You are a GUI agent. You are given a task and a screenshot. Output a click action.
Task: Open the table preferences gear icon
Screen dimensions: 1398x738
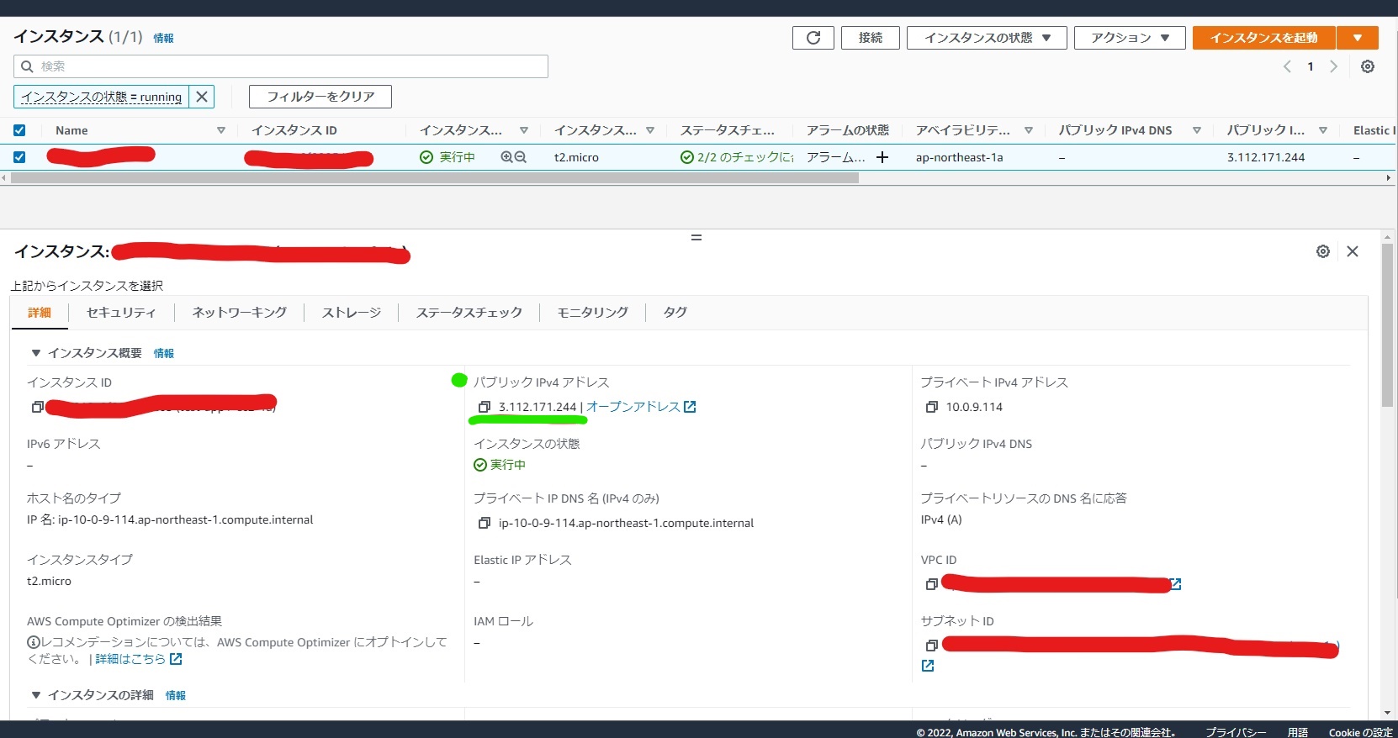pos(1368,66)
